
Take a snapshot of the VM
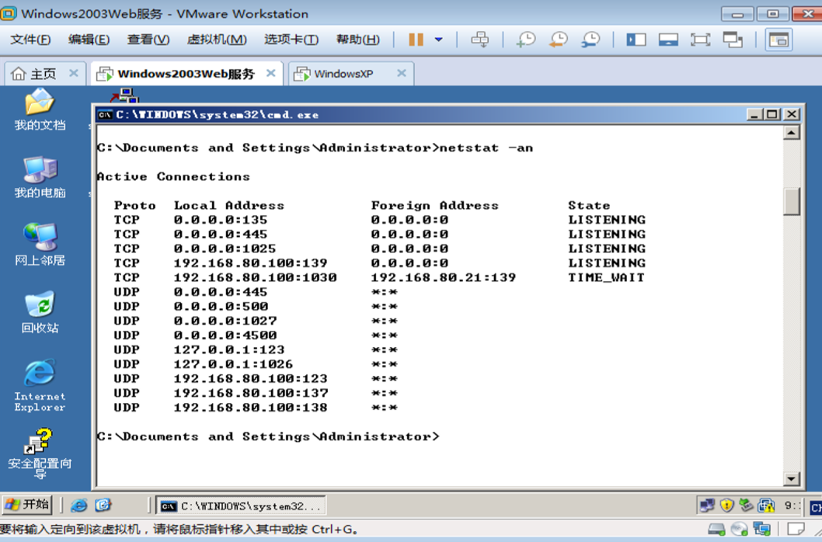point(526,40)
